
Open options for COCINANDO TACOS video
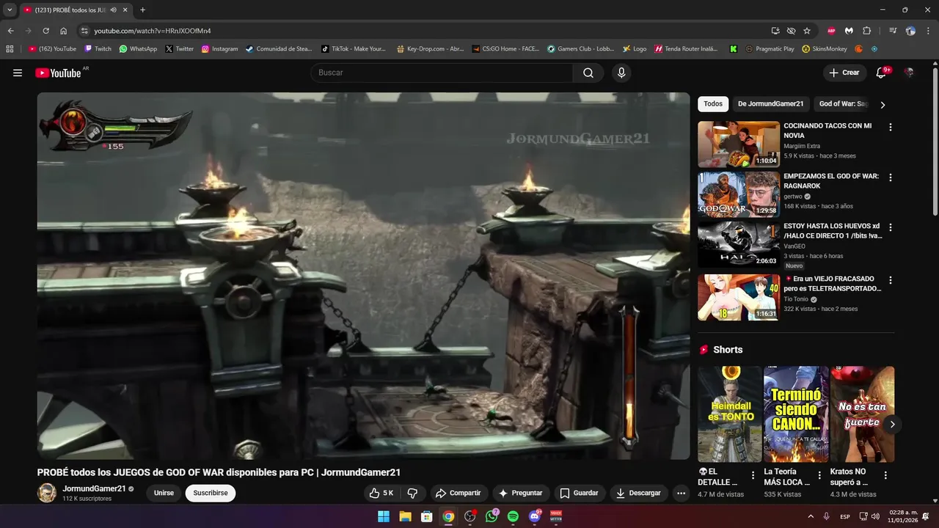[891, 127]
